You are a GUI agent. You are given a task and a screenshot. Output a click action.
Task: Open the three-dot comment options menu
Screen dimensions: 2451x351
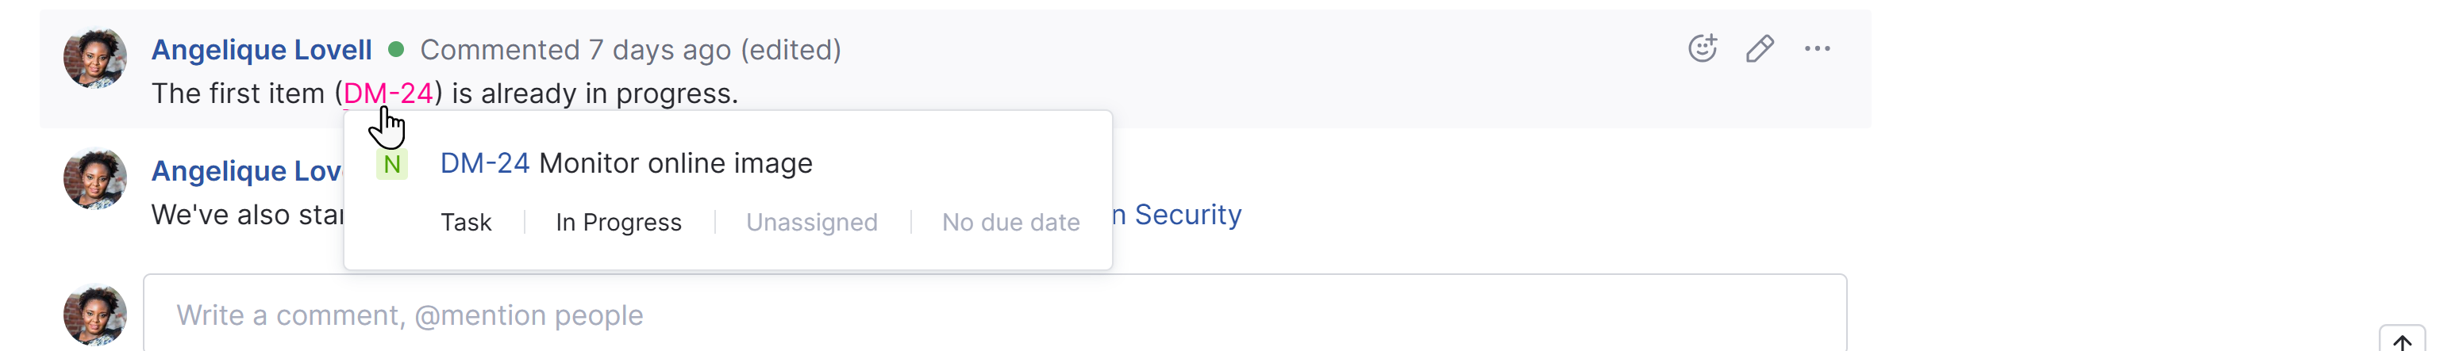coord(1818,48)
